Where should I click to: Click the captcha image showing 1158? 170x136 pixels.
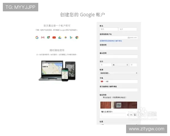pos(119,105)
